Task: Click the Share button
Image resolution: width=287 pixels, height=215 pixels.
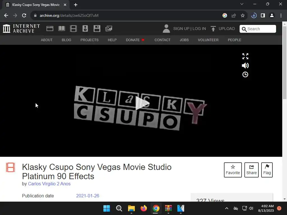Action: click(x=251, y=170)
